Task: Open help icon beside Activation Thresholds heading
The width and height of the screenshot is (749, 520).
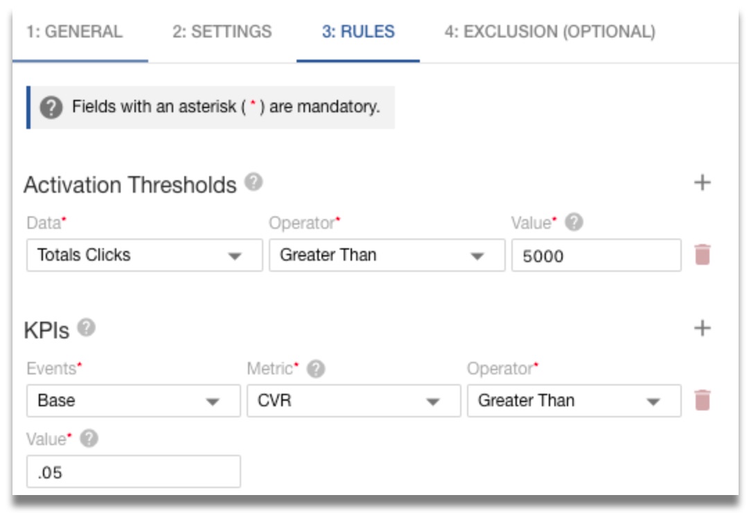Action: tap(254, 182)
